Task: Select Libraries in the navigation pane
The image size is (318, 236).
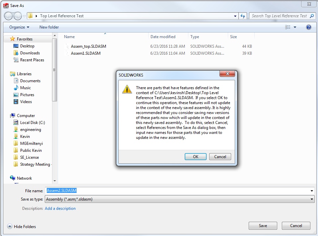Action: (x=24, y=74)
